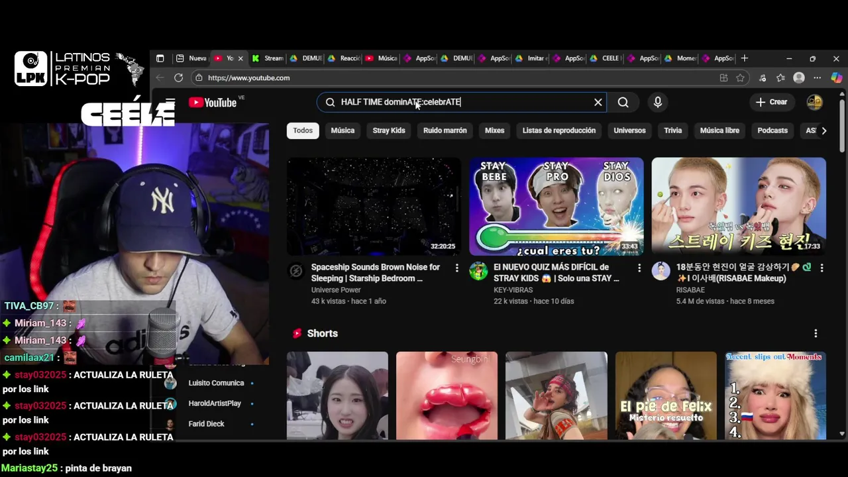848x477 pixels.
Task: Start voice search with microphone icon
Action: tap(657, 102)
